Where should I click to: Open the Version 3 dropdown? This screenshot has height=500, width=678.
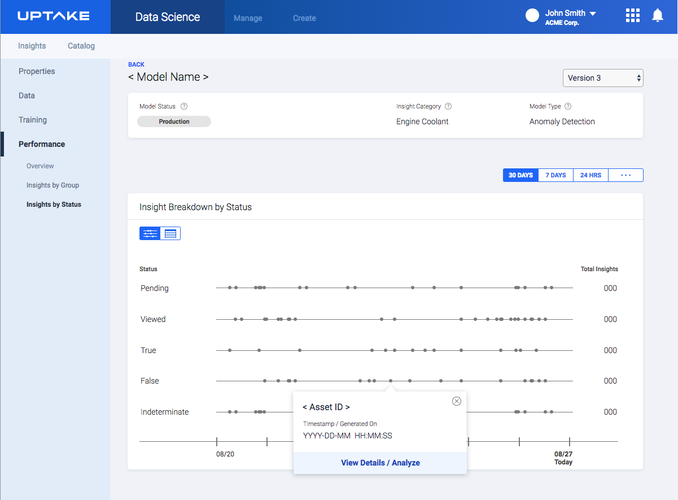pos(603,78)
